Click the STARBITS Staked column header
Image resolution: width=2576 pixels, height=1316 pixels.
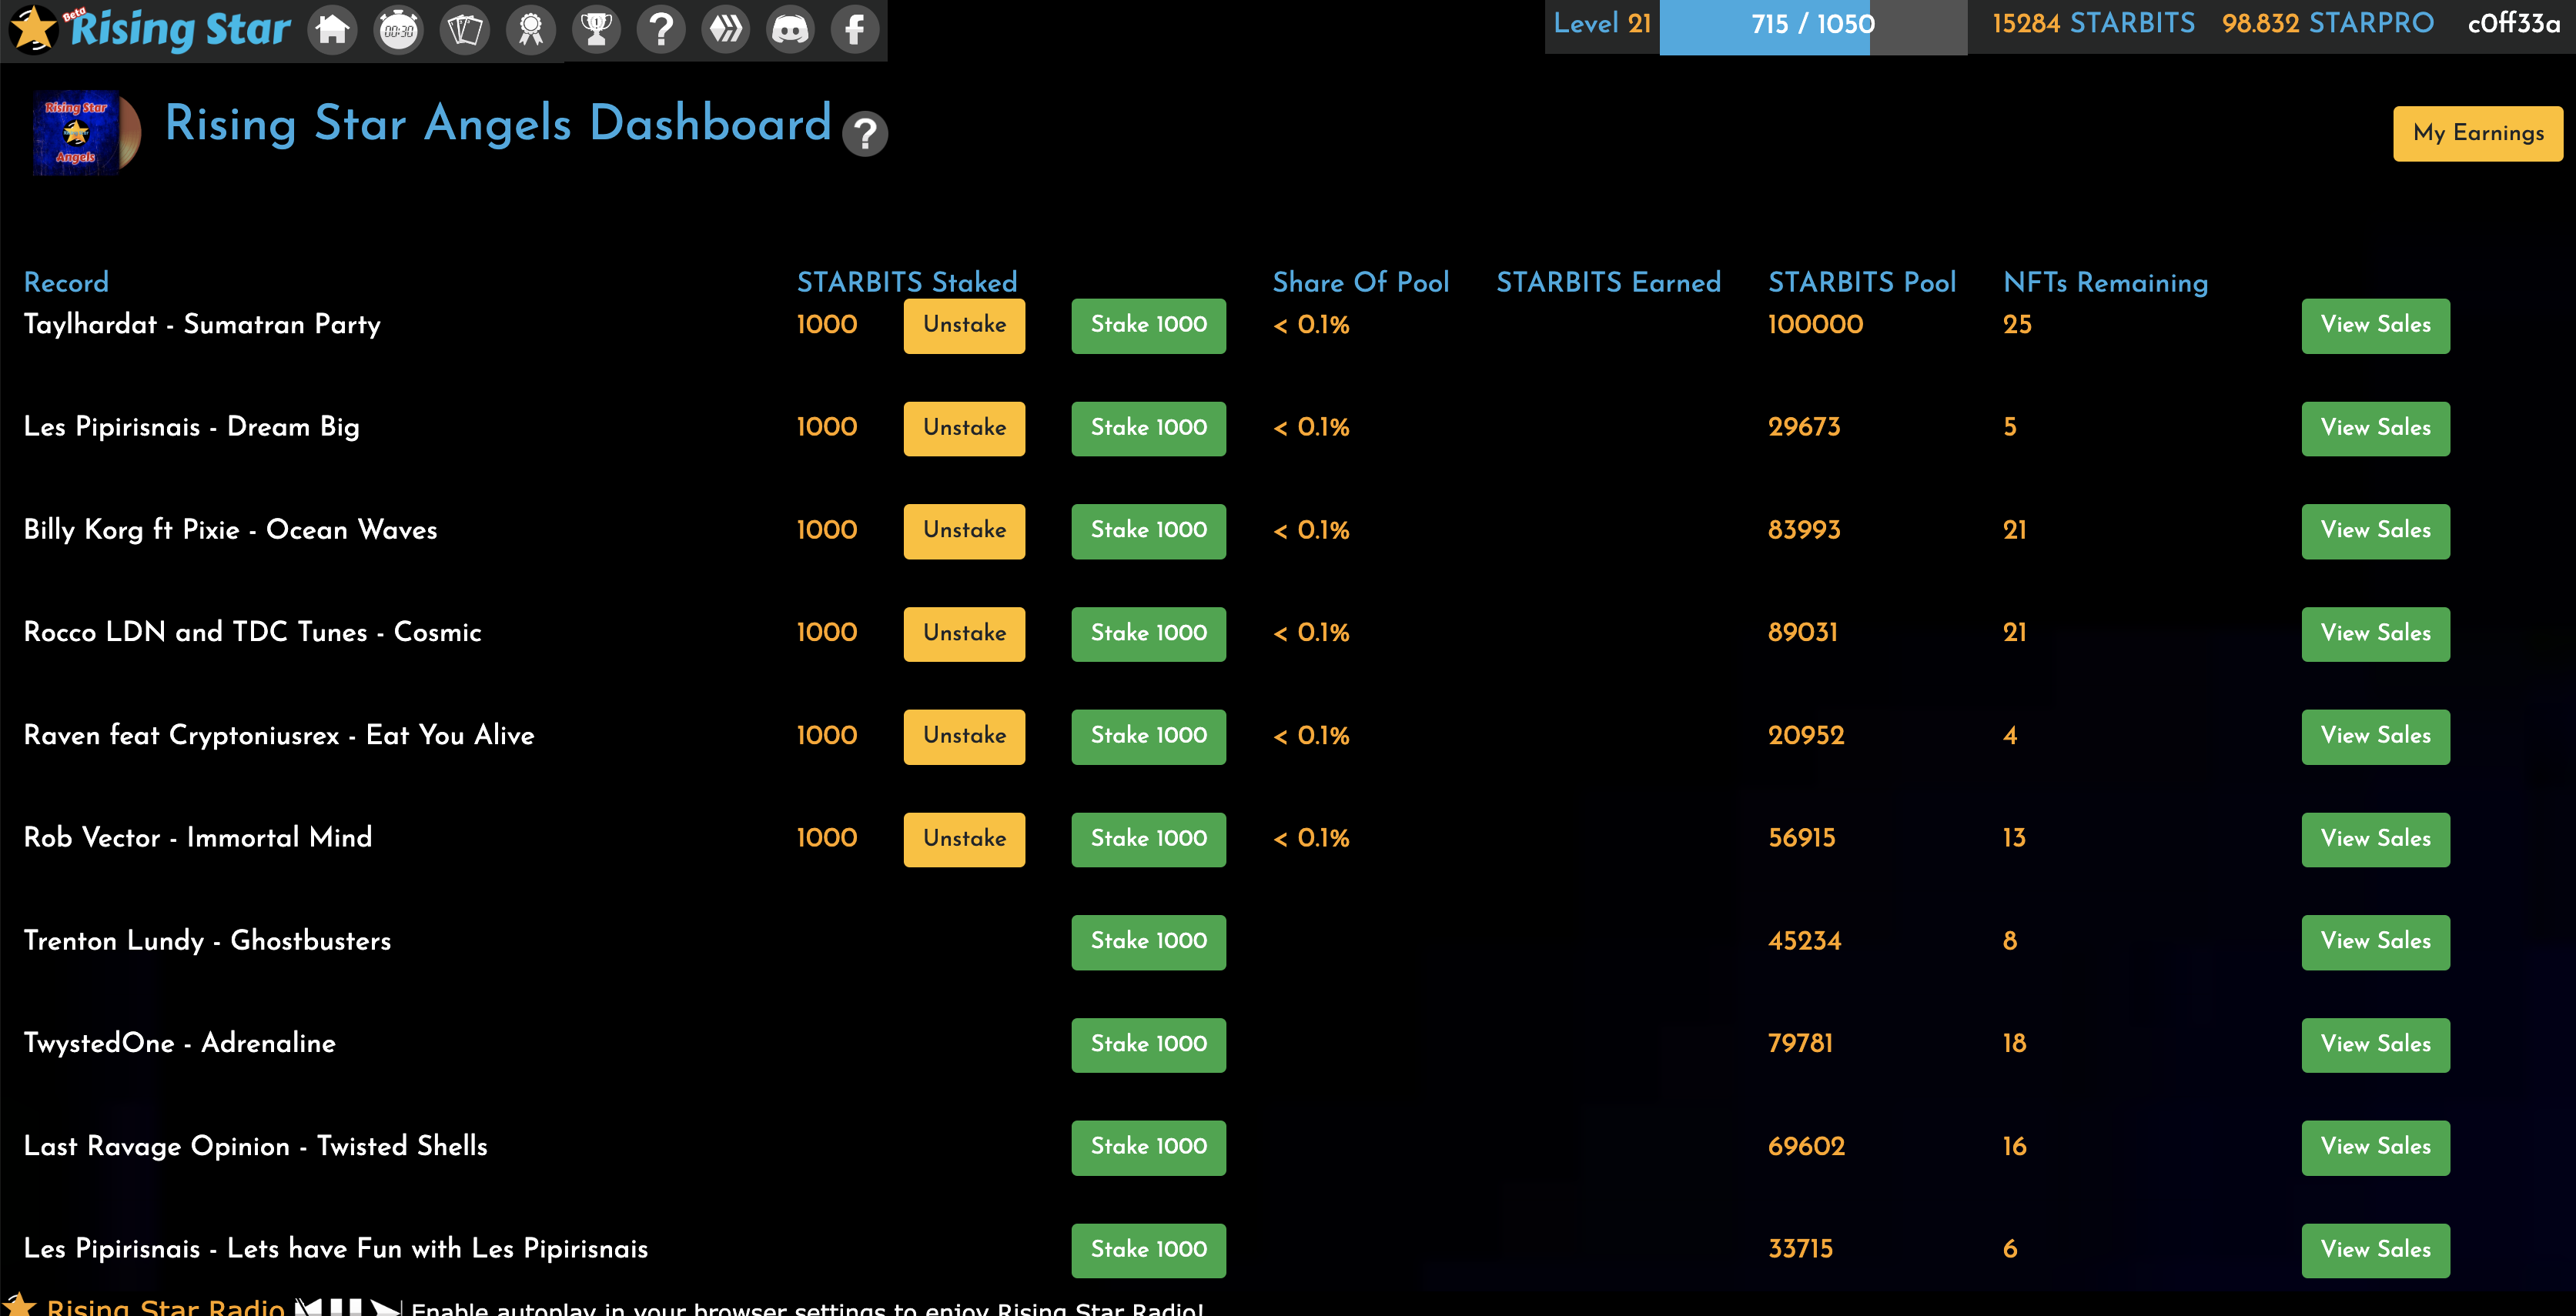pyautogui.click(x=907, y=283)
